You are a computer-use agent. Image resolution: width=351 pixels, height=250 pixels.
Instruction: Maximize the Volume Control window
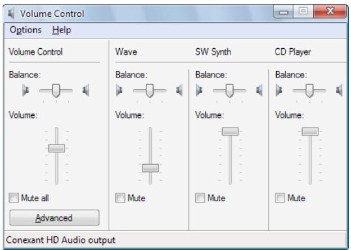[303, 11]
